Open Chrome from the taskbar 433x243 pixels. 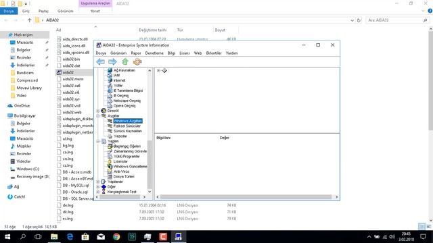click(116, 237)
